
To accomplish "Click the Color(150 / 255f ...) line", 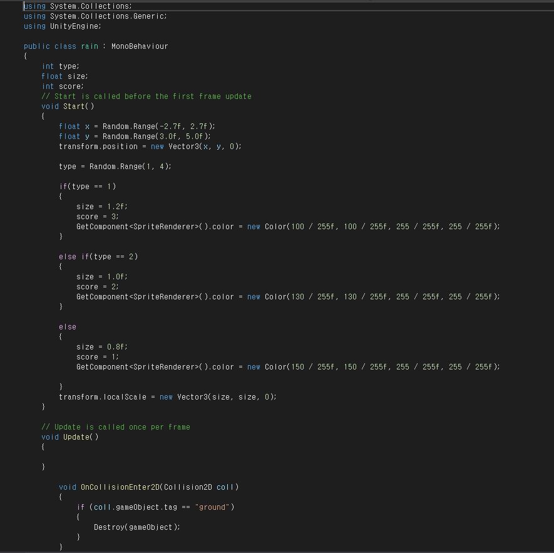I will tap(289, 367).
